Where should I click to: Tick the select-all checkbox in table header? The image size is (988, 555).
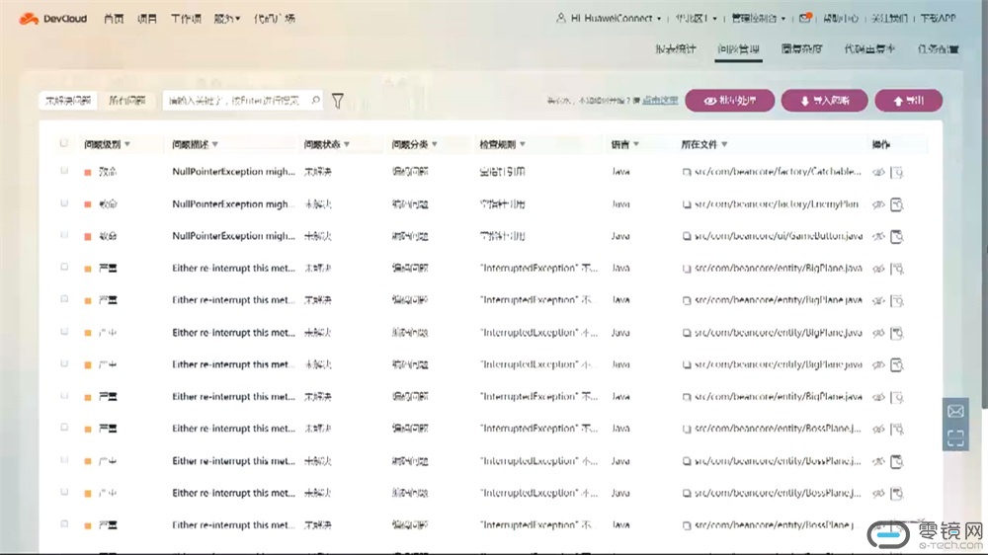click(x=64, y=143)
